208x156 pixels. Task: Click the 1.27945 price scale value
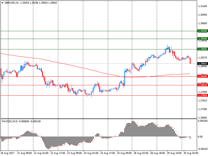tap(203, 92)
